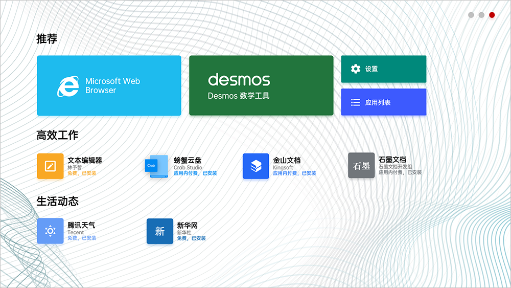Click the 螃蟹云盘 Crab icon
The width and height of the screenshot is (511, 288).
(x=156, y=166)
